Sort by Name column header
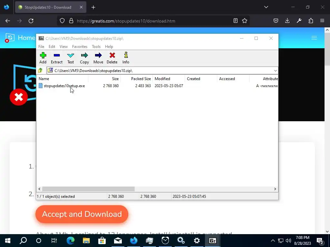Image resolution: width=330 pixels, height=247 pixels. point(62,79)
